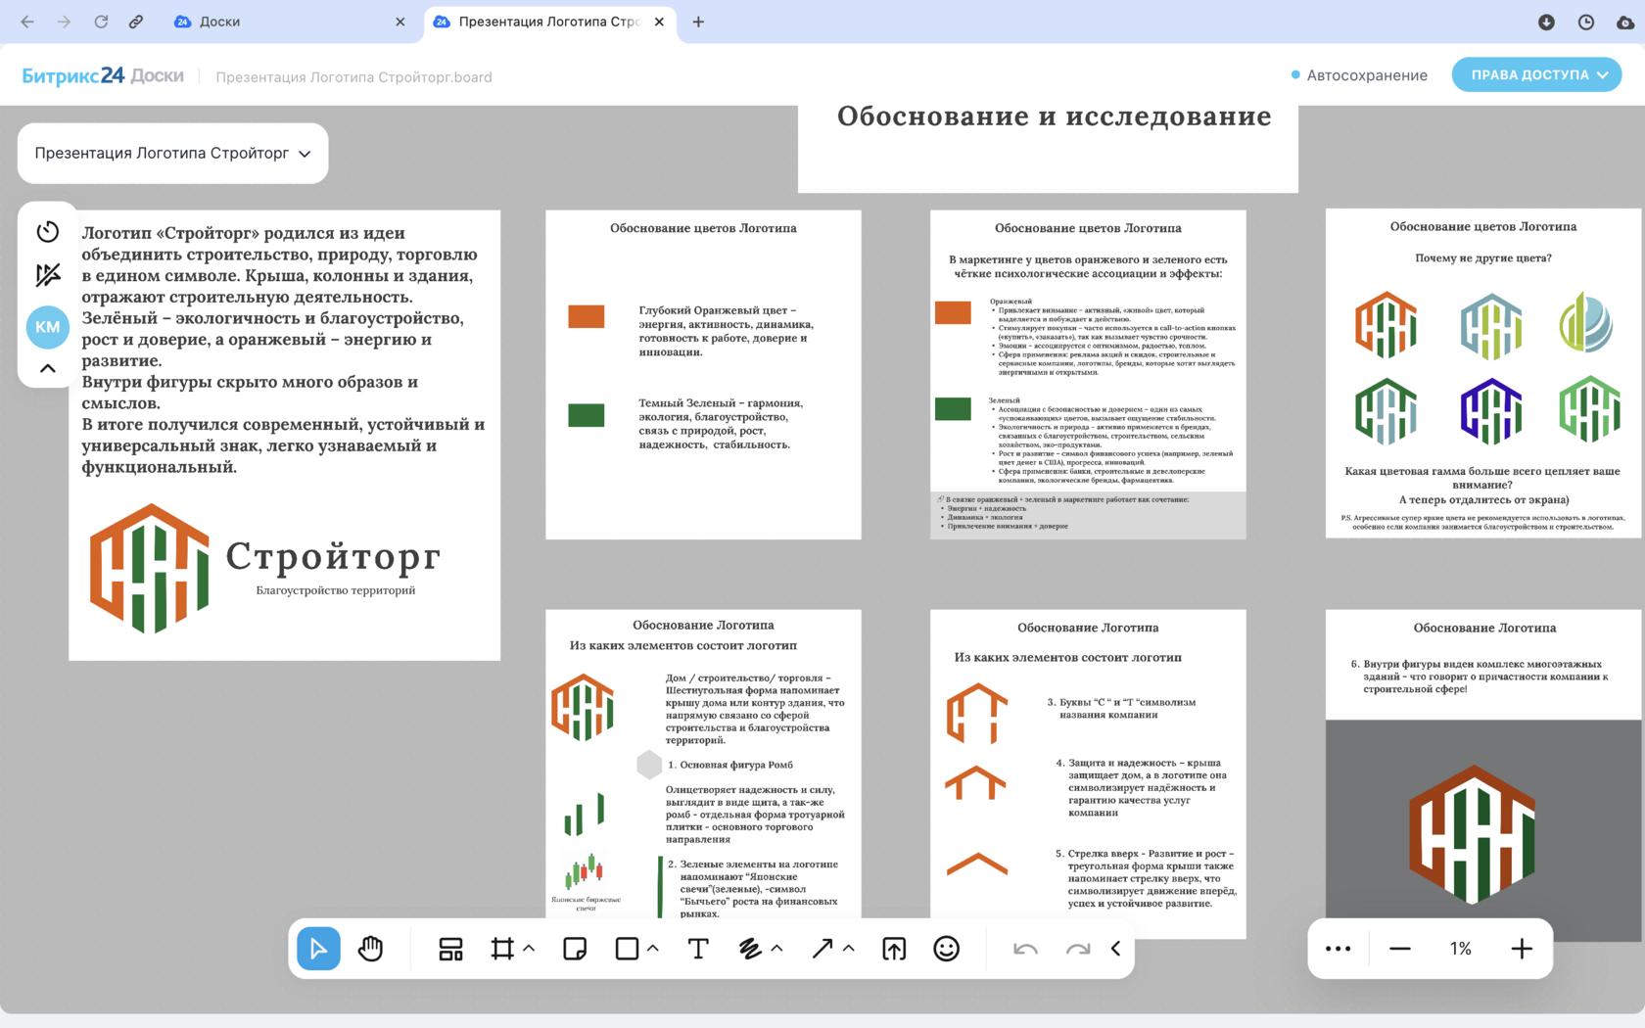1645x1028 pixels.
Task: Click the upload image icon
Action: [x=894, y=949]
